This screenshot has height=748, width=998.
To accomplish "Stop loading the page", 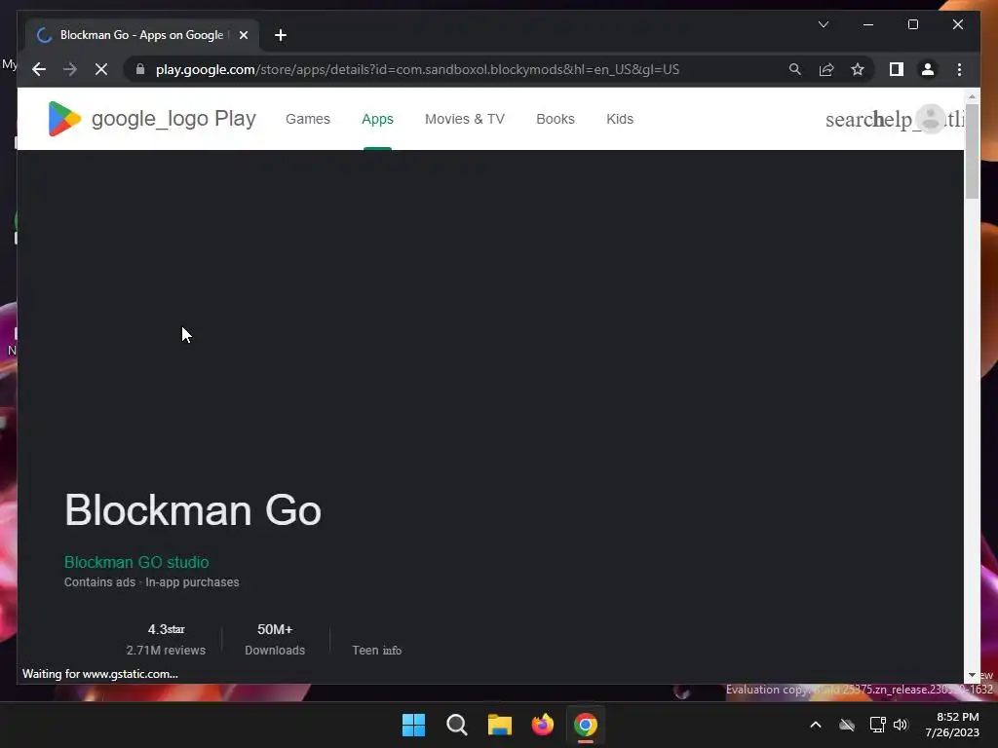I will pyautogui.click(x=101, y=69).
